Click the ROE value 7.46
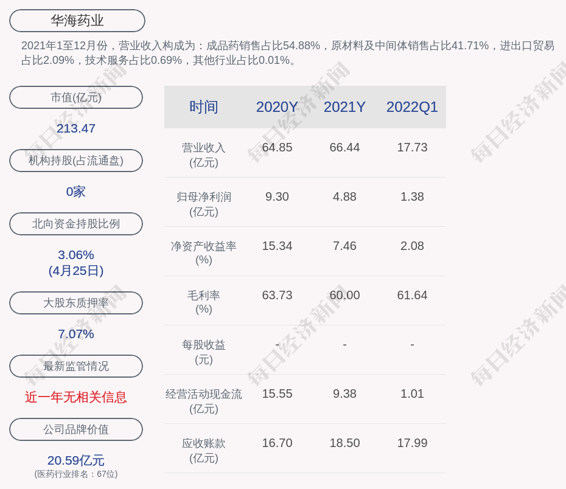 tap(344, 246)
